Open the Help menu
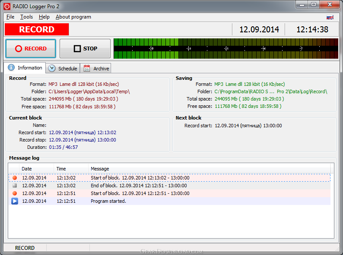Screen dimensions: 343x255 [x=44, y=17]
